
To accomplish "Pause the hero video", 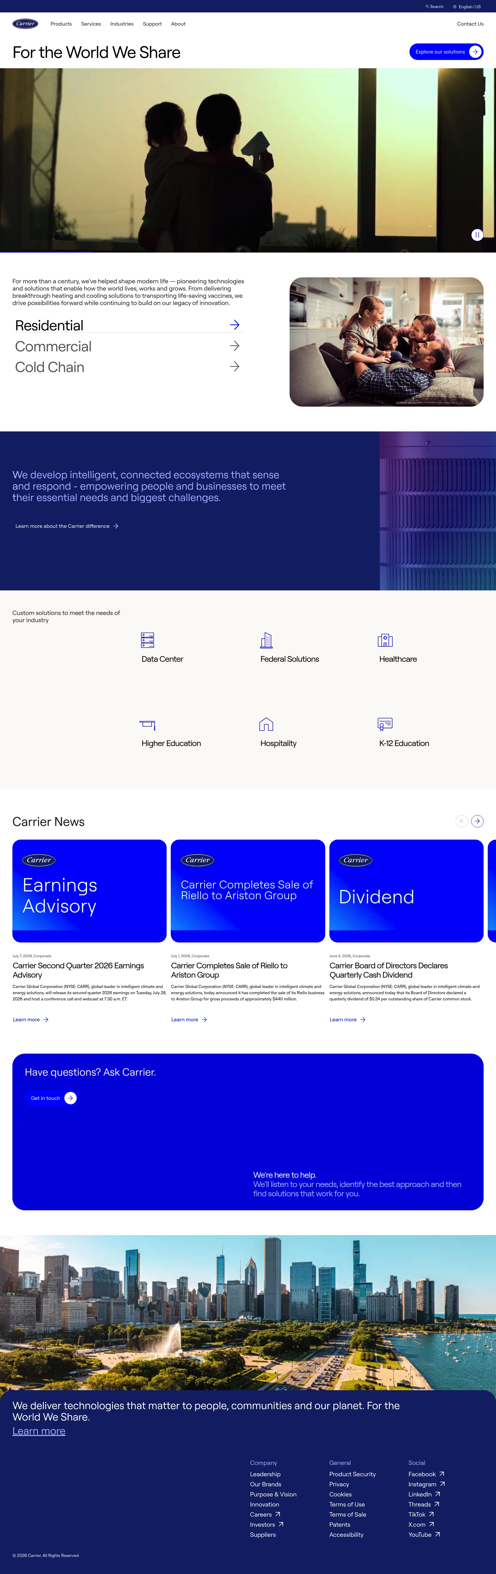I will [477, 235].
